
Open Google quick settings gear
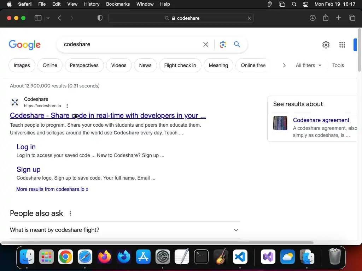click(x=326, y=45)
